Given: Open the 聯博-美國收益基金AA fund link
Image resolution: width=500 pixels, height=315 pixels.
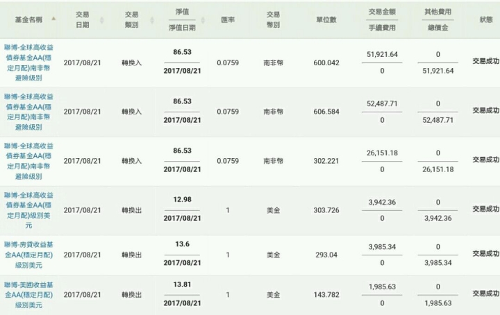Looking at the screenshot, I should (x=28, y=295).
